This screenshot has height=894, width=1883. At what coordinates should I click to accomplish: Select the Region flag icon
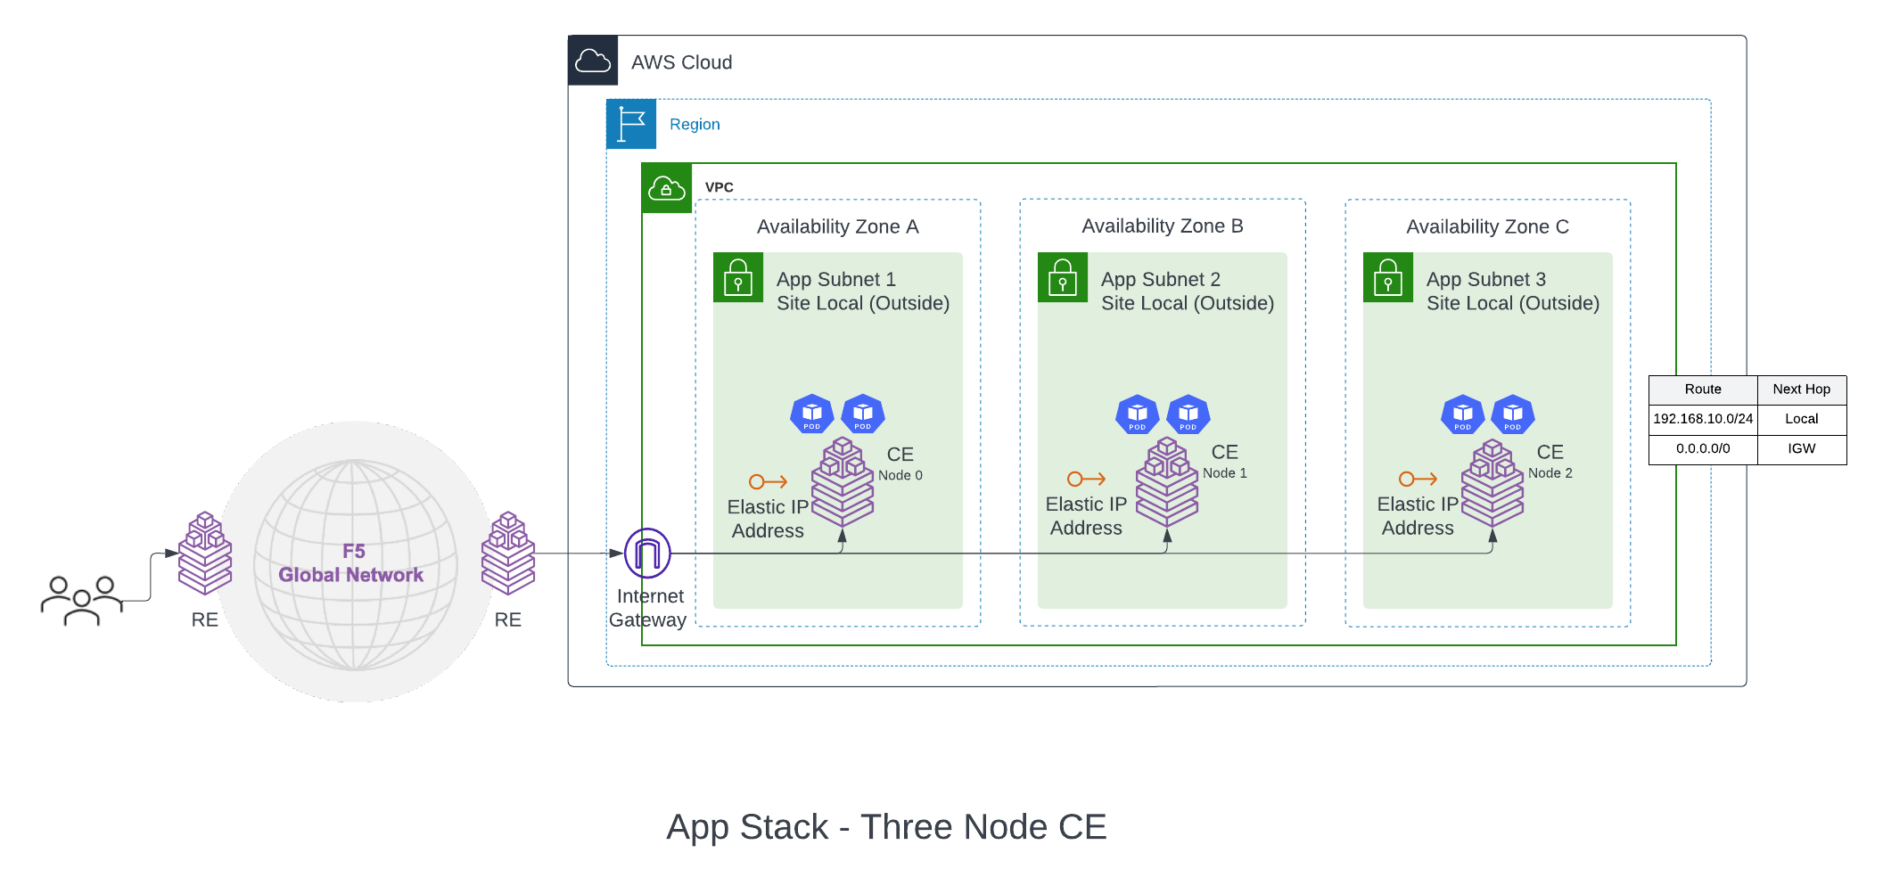click(631, 124)
